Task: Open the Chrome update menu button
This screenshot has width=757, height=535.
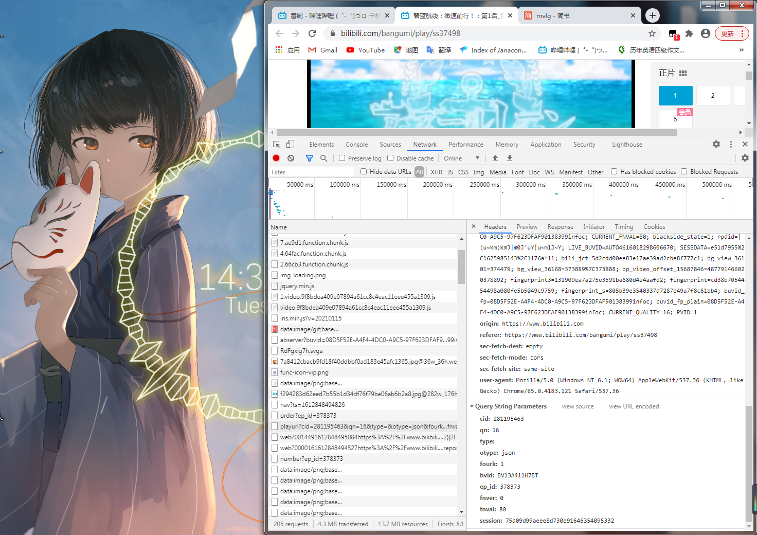Action: [x=732, y=33]
